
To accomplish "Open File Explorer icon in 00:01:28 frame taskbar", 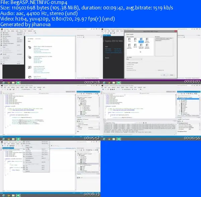I will (13, 83).
